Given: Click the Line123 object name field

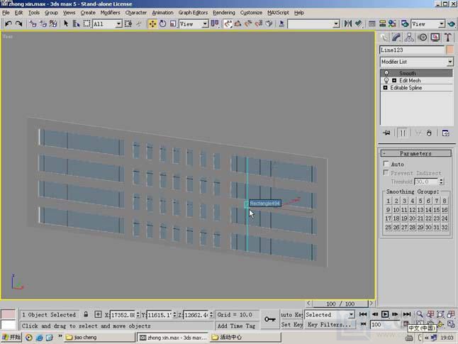Looking at the screenshot, I should point(411,50).
